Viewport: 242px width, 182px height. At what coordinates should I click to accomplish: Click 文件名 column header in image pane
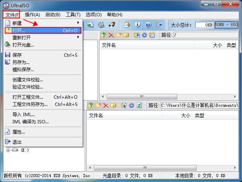pyautogui.click(x=147, y=45)
